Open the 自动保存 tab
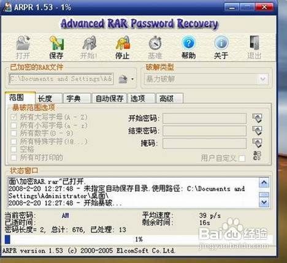This screenshot has height=263, width=287. (x=110, y=99)
